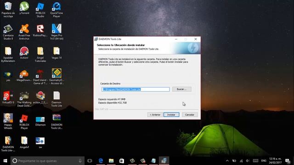Select the sw desktop icon
The height and width of the screenshot is (165, 294).
(40, 143)
